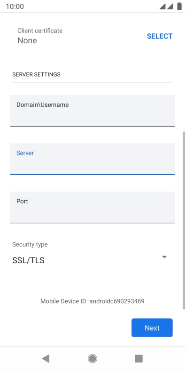Tap the battery icon in status bar
Image resolution: width=185 pixels, height=371 pixels.
(179, 7)
